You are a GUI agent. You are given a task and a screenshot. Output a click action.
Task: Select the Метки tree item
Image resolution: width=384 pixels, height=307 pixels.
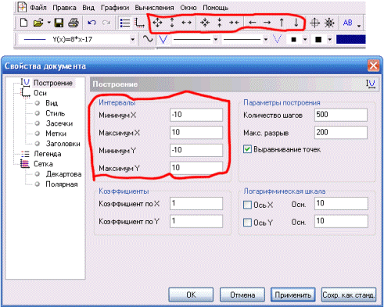tap(56, 134)
